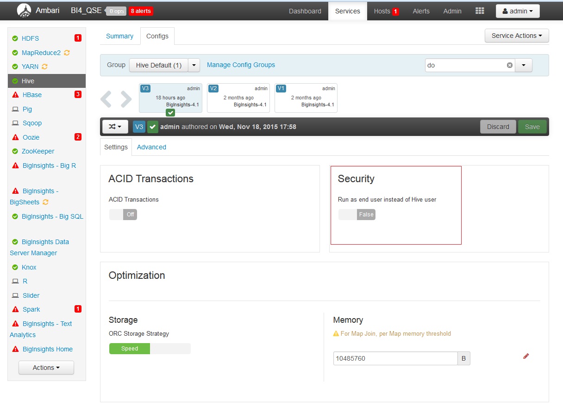563x418 pixels.
Task: Switch to the Advanced tab
Action: point(151,147)
